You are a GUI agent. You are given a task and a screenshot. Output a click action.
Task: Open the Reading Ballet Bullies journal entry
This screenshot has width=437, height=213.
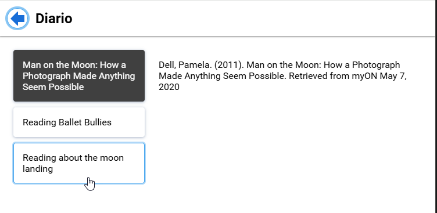[79, 122]
